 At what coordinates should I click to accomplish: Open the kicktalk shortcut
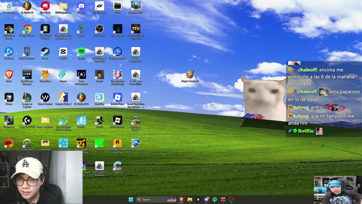tap(100, 145)
